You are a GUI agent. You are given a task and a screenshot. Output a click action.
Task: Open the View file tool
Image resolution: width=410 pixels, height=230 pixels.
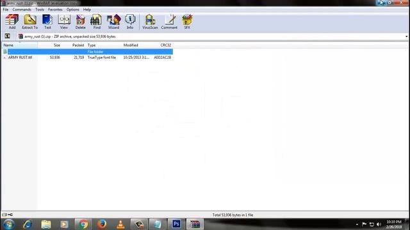click(x=64, y=22)
